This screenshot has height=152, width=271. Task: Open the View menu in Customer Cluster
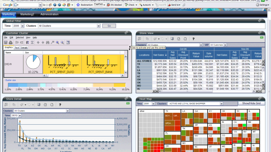[28, 38]
